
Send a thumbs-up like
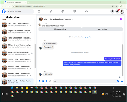point(122,81)
